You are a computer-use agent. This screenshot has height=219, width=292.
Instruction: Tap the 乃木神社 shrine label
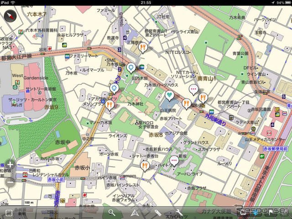[x=136, y=104]
